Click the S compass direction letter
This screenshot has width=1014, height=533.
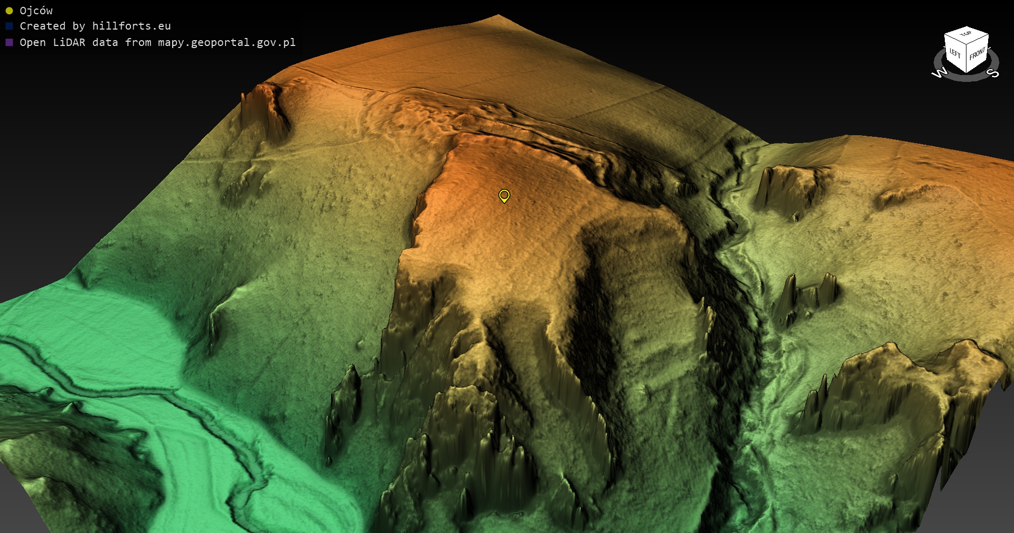click(x=993, y=73)
